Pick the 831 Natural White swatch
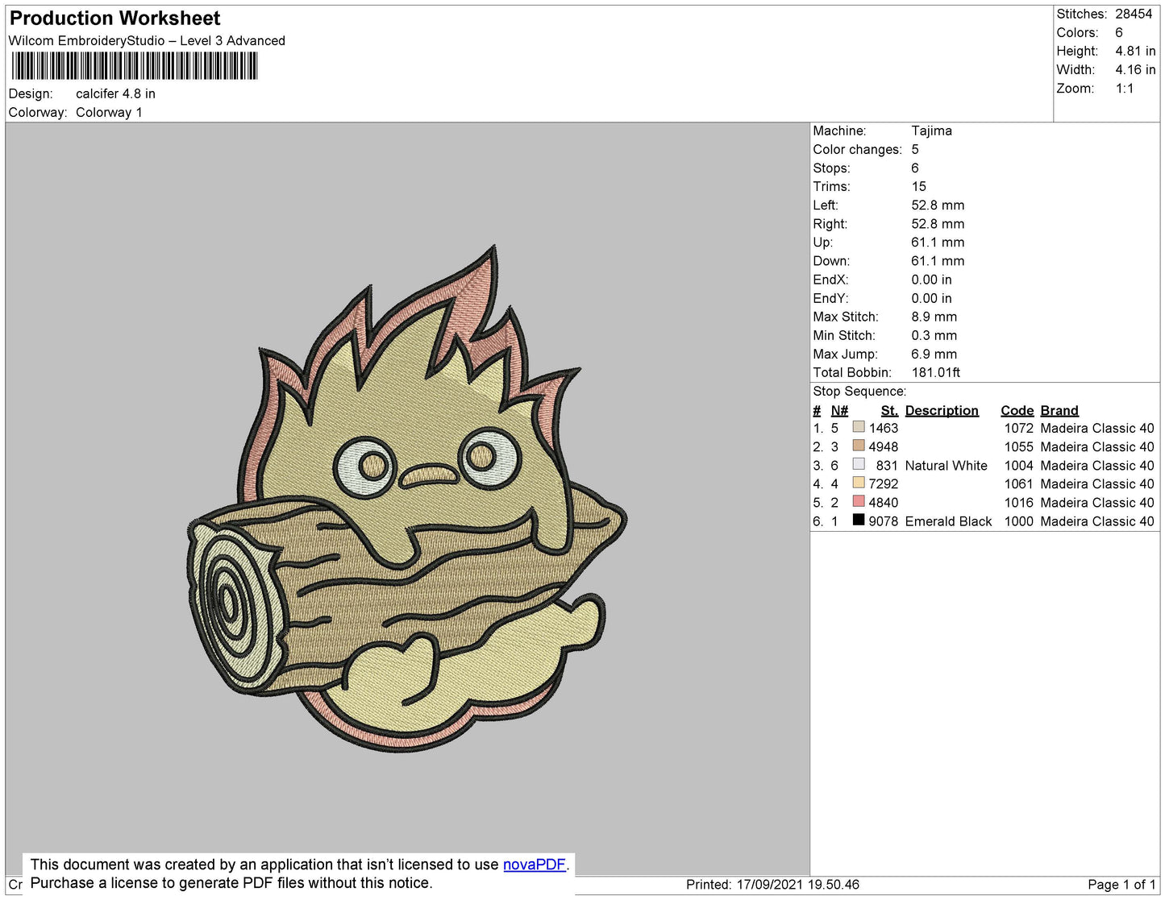The height and width of the screenshot is (900, 1165). click(859, 464)
